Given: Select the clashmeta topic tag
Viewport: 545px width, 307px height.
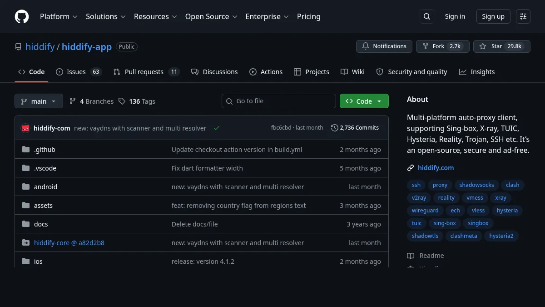Looking at the screenshot, I should pos(464,236).
